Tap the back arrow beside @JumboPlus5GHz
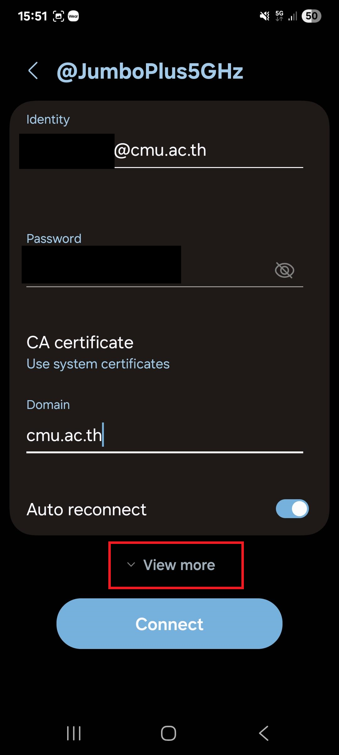The height and width of the screenshot is (755, 339). pyautogui.click(x=33, y=71)
